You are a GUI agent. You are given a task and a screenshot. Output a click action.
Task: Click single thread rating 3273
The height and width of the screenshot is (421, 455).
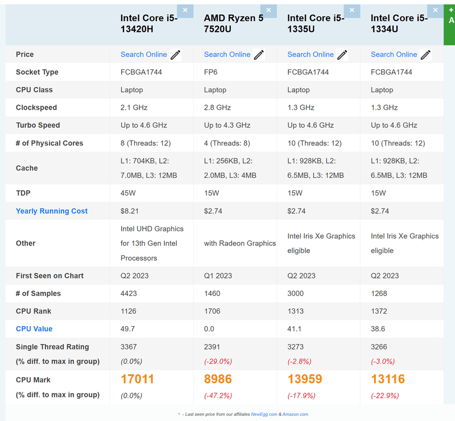pyautogui.click(x=295, y=347)
